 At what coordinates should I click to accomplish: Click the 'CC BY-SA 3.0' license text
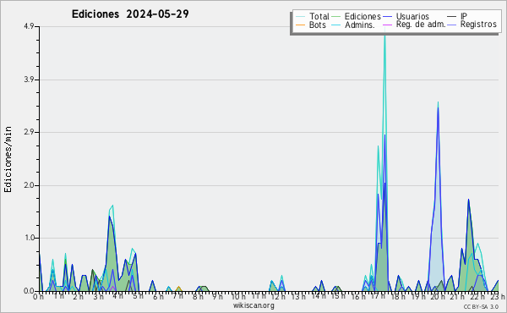click(481, 306)
